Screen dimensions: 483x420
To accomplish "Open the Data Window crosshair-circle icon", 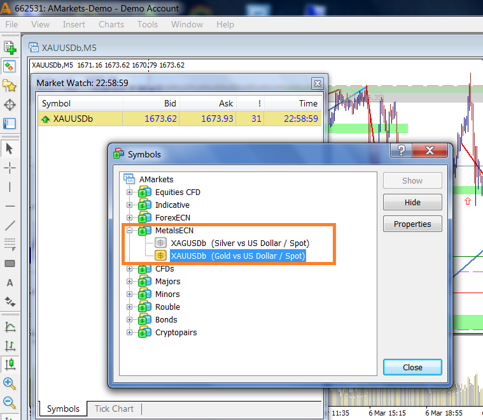I will pos(10,105).
